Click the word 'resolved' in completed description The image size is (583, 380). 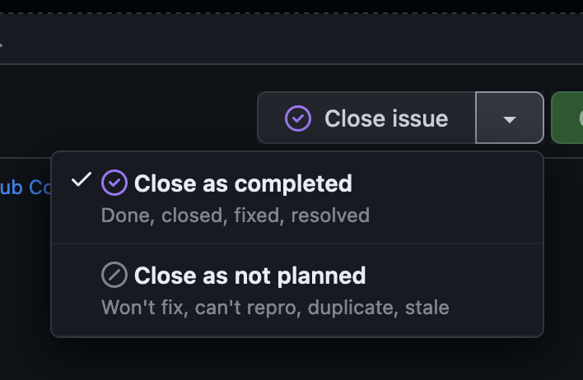(330, 215)
